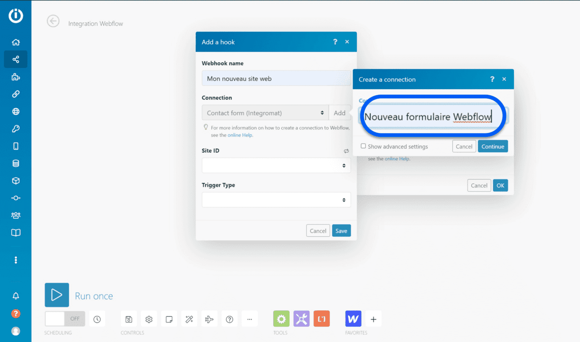Viewport: 580px width, 342px height.
Task: Toggle the scheduling ON/OFF switch
Action: (65, 319)
